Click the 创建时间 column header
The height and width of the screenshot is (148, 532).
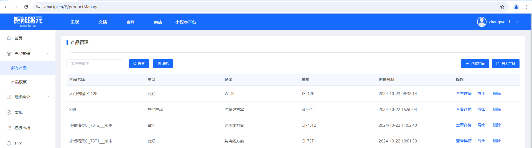click(x=386, y=80)
